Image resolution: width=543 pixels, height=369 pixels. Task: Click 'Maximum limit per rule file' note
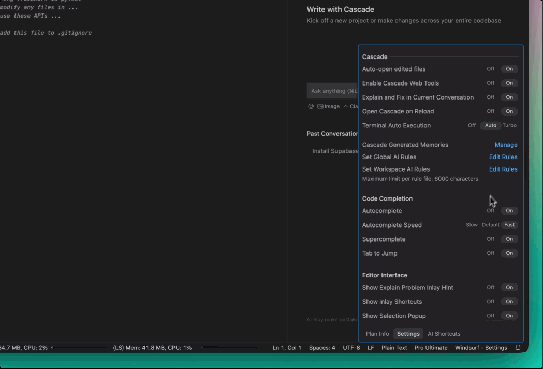421,179
